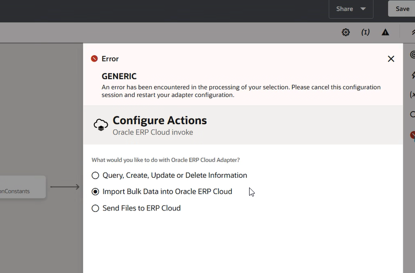Image resolution: width=415 pixels, height=273 pixels.
Task: Click the red error icon beside Error
Action: (94, 59)
